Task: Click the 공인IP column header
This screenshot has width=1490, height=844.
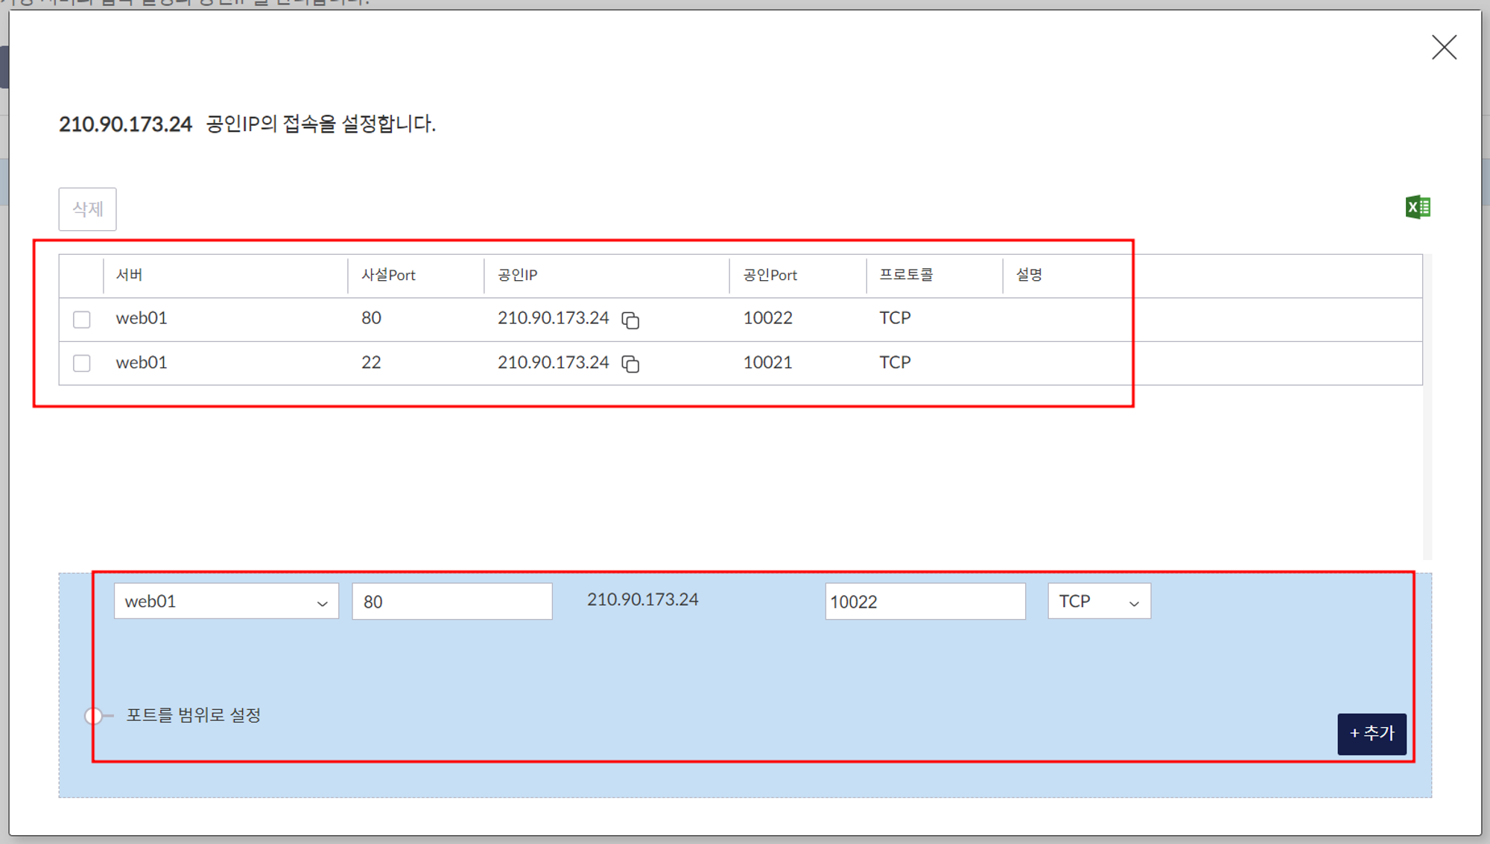Action: click(x=517, y=275)
